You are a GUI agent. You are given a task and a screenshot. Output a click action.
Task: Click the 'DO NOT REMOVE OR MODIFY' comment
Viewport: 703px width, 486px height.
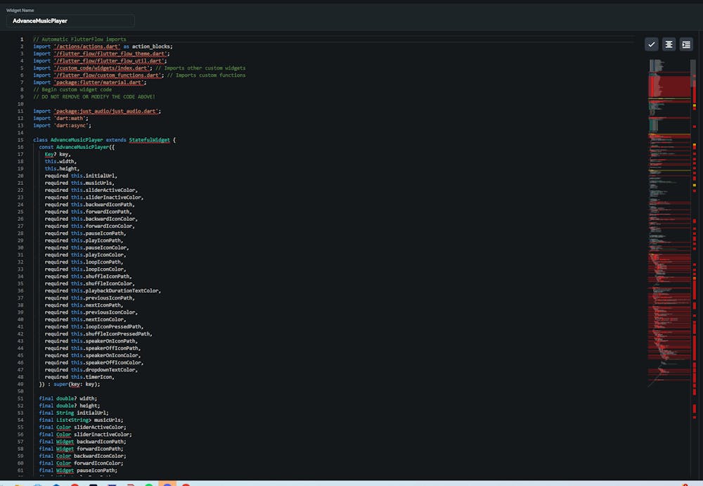click(x=94, y=96)
